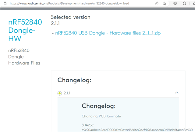195x132 pixels.
Task: Select the 'SHA256:' label above the hash
Action: (88, 125)
